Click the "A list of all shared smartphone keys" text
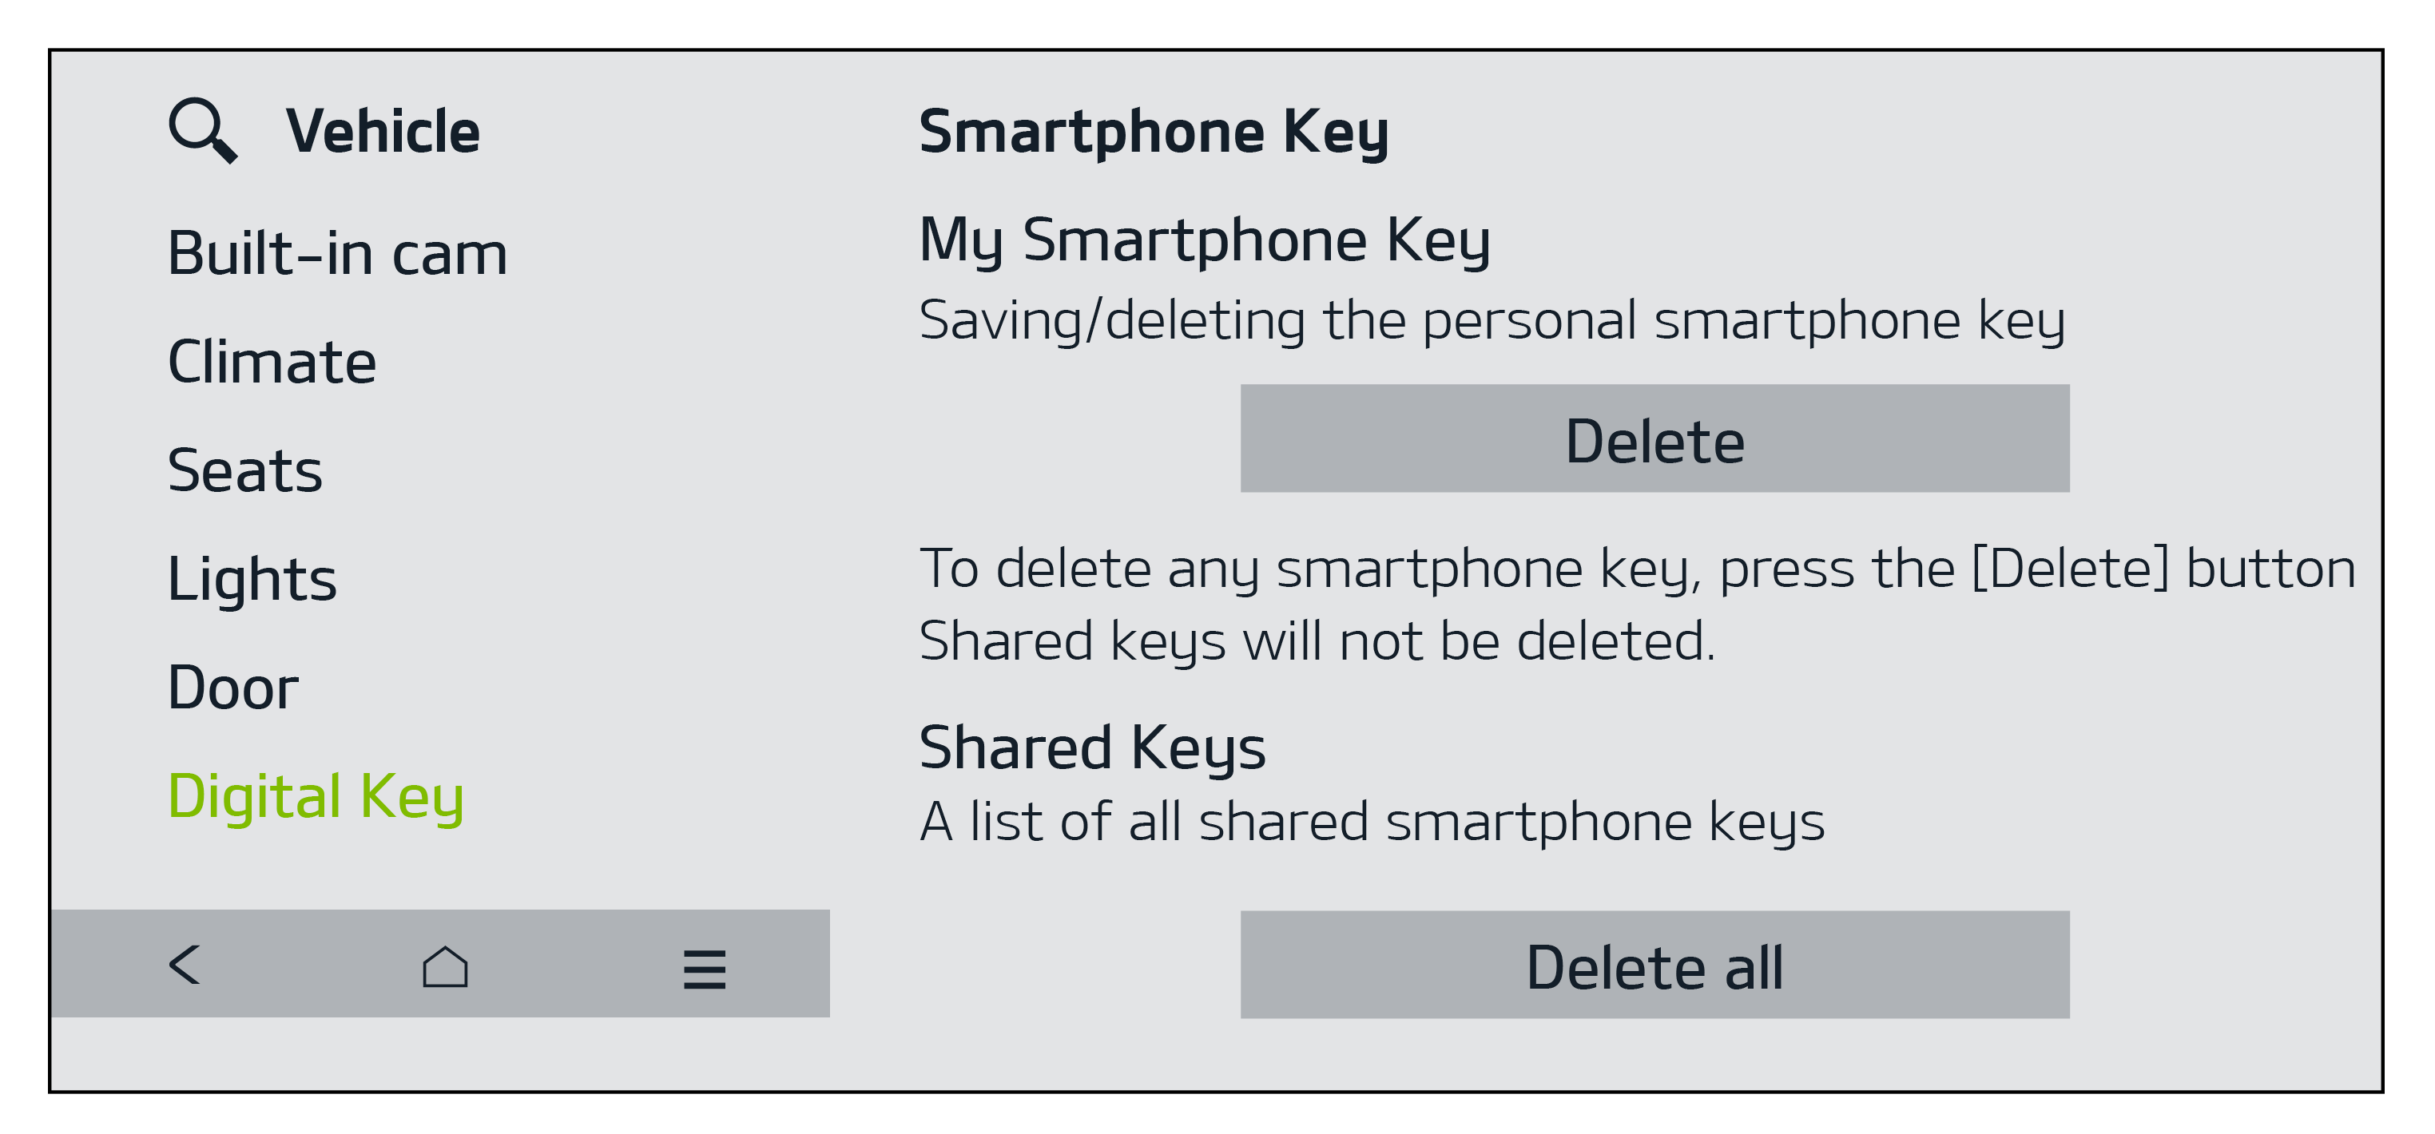Viewport: 2435px width, 1134px height. (1372, 821)
